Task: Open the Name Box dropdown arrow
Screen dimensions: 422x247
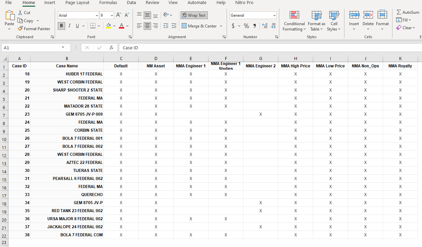Action: pyautogui.click(x=63, y=48)
